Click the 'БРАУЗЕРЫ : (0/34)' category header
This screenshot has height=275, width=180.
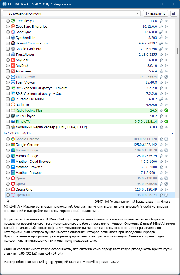(17, 133)
